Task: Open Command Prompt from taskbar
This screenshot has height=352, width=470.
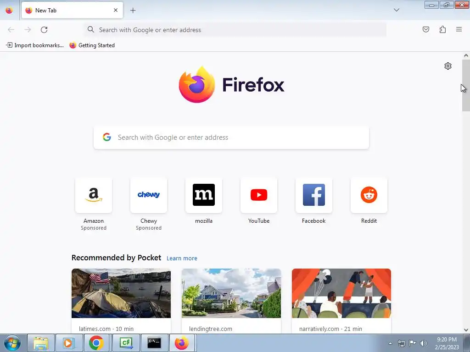Action: tap(154, 343)
